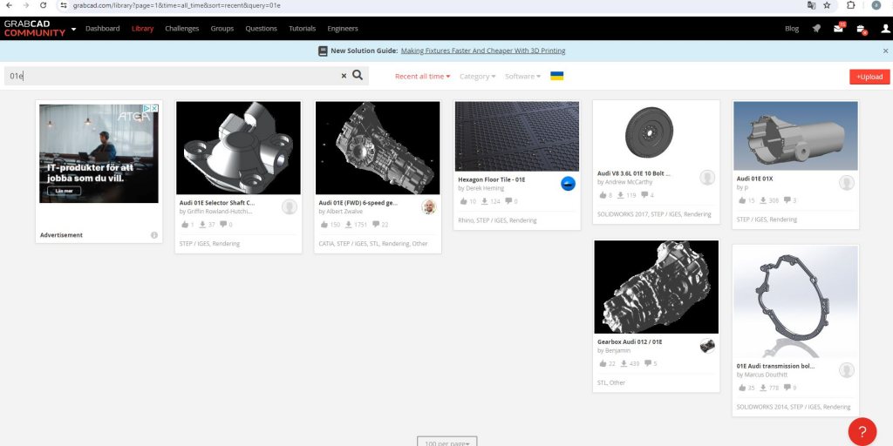This screenshot has width=893, height=446.
Task: Open the browser extensions puzzle icon
Action: coord(851,5)
